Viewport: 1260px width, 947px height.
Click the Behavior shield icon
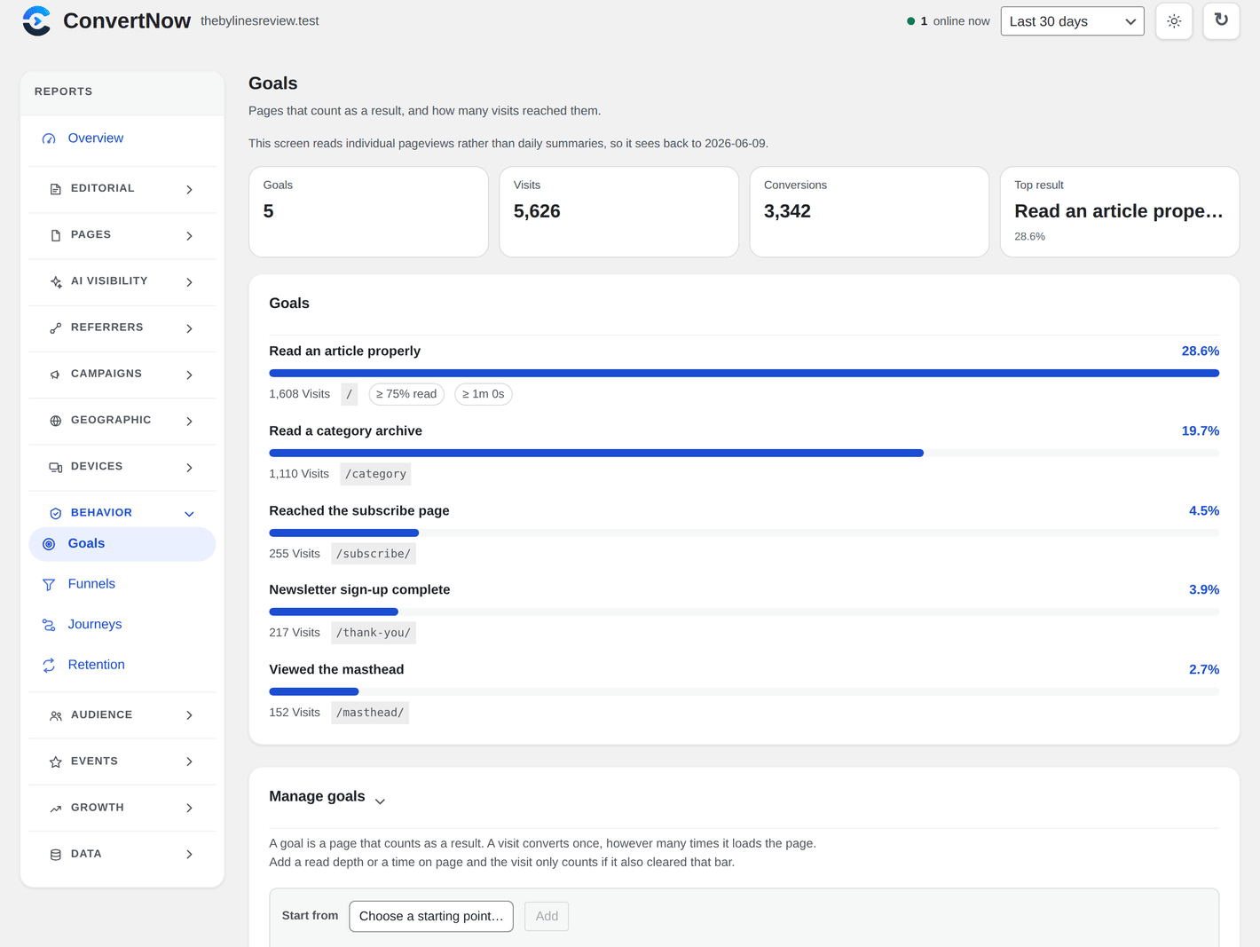click(56, 513)
